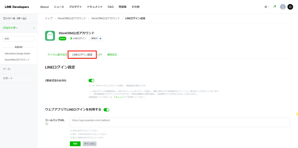Open the その他 menu item
This screenshot has width=298, height=148.
pyautogui.click(x=136, y=7)
